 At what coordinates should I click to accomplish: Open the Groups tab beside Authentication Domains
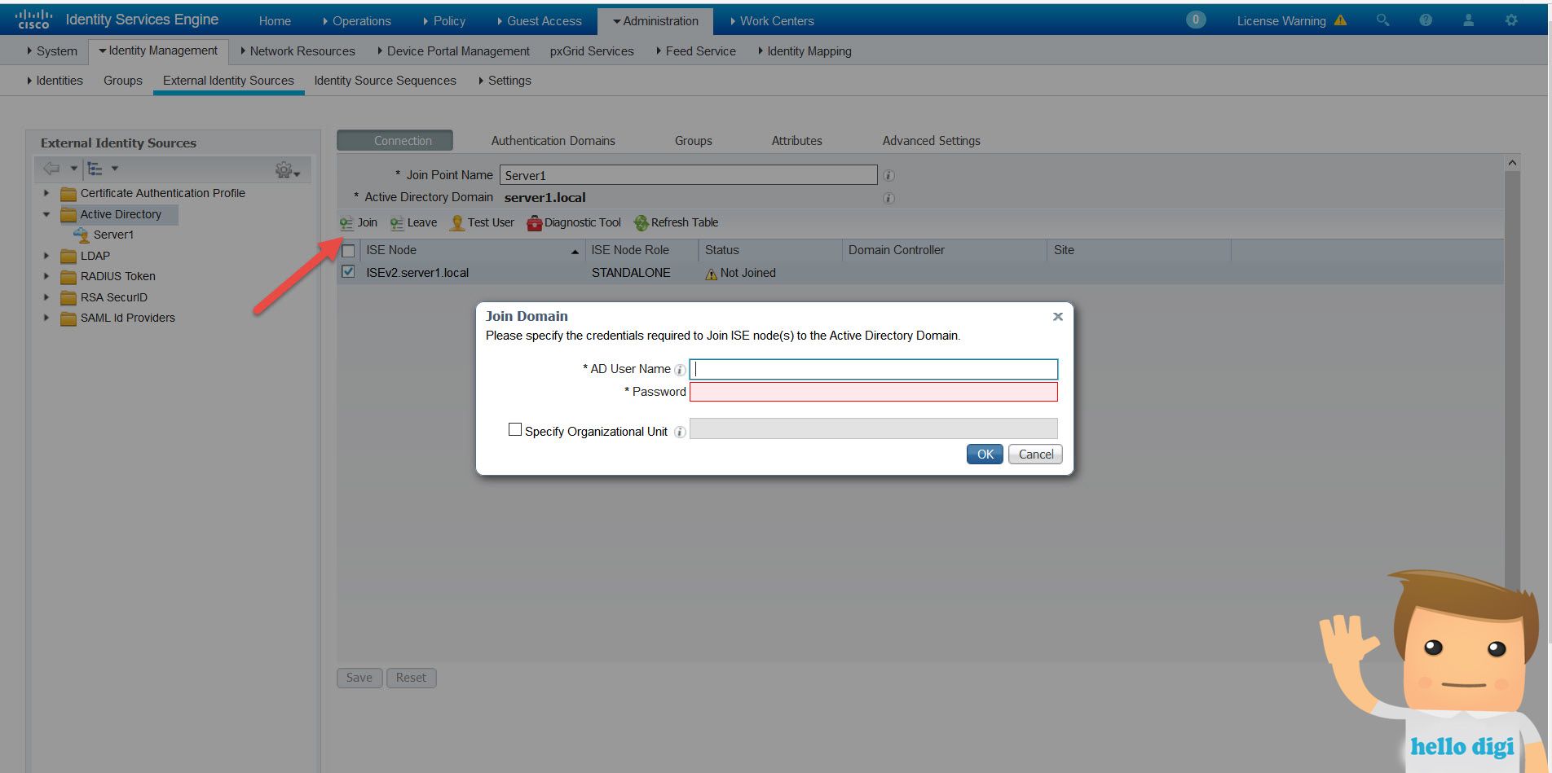tap(693, 141)
